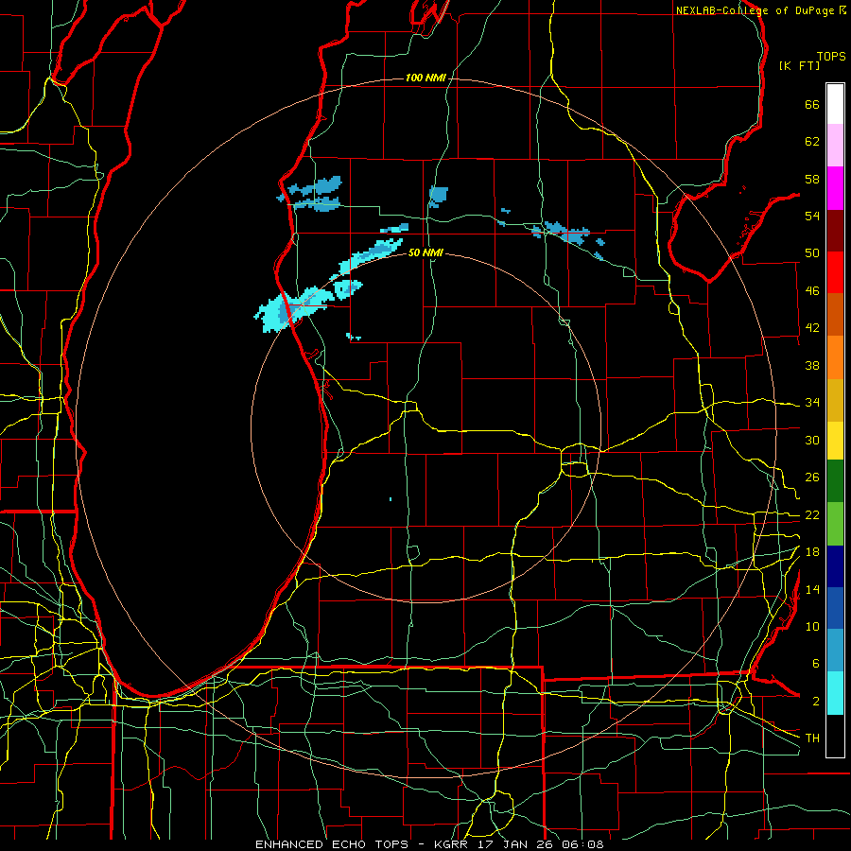The image size is (851, 851).
Task: Pick the dark green legend swatch
Action: point(835,481)
